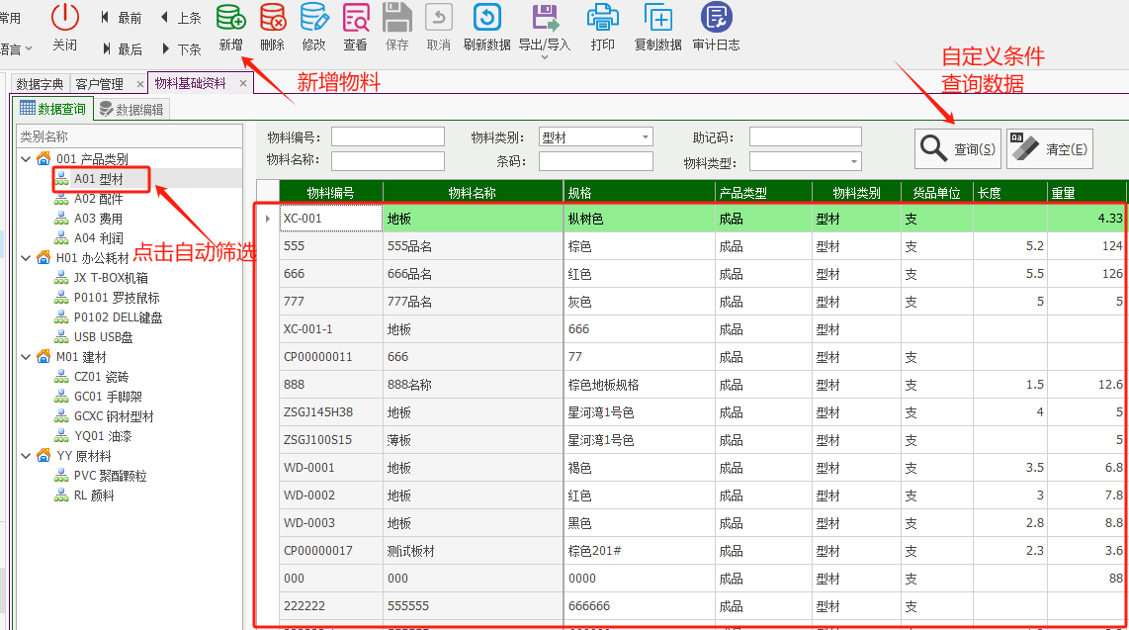
Task: Select GCXC 钢材型材 tree item
Action: tap(114, 416)
